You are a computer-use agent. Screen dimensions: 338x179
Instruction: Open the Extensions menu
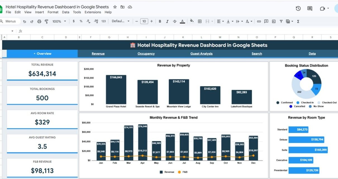pyautogui.click(x=93, y=12)
